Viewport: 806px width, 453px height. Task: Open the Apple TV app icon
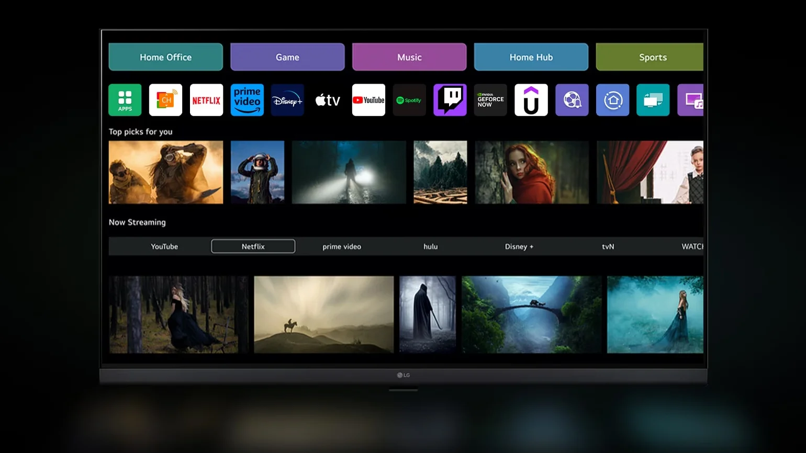(328, 100)
